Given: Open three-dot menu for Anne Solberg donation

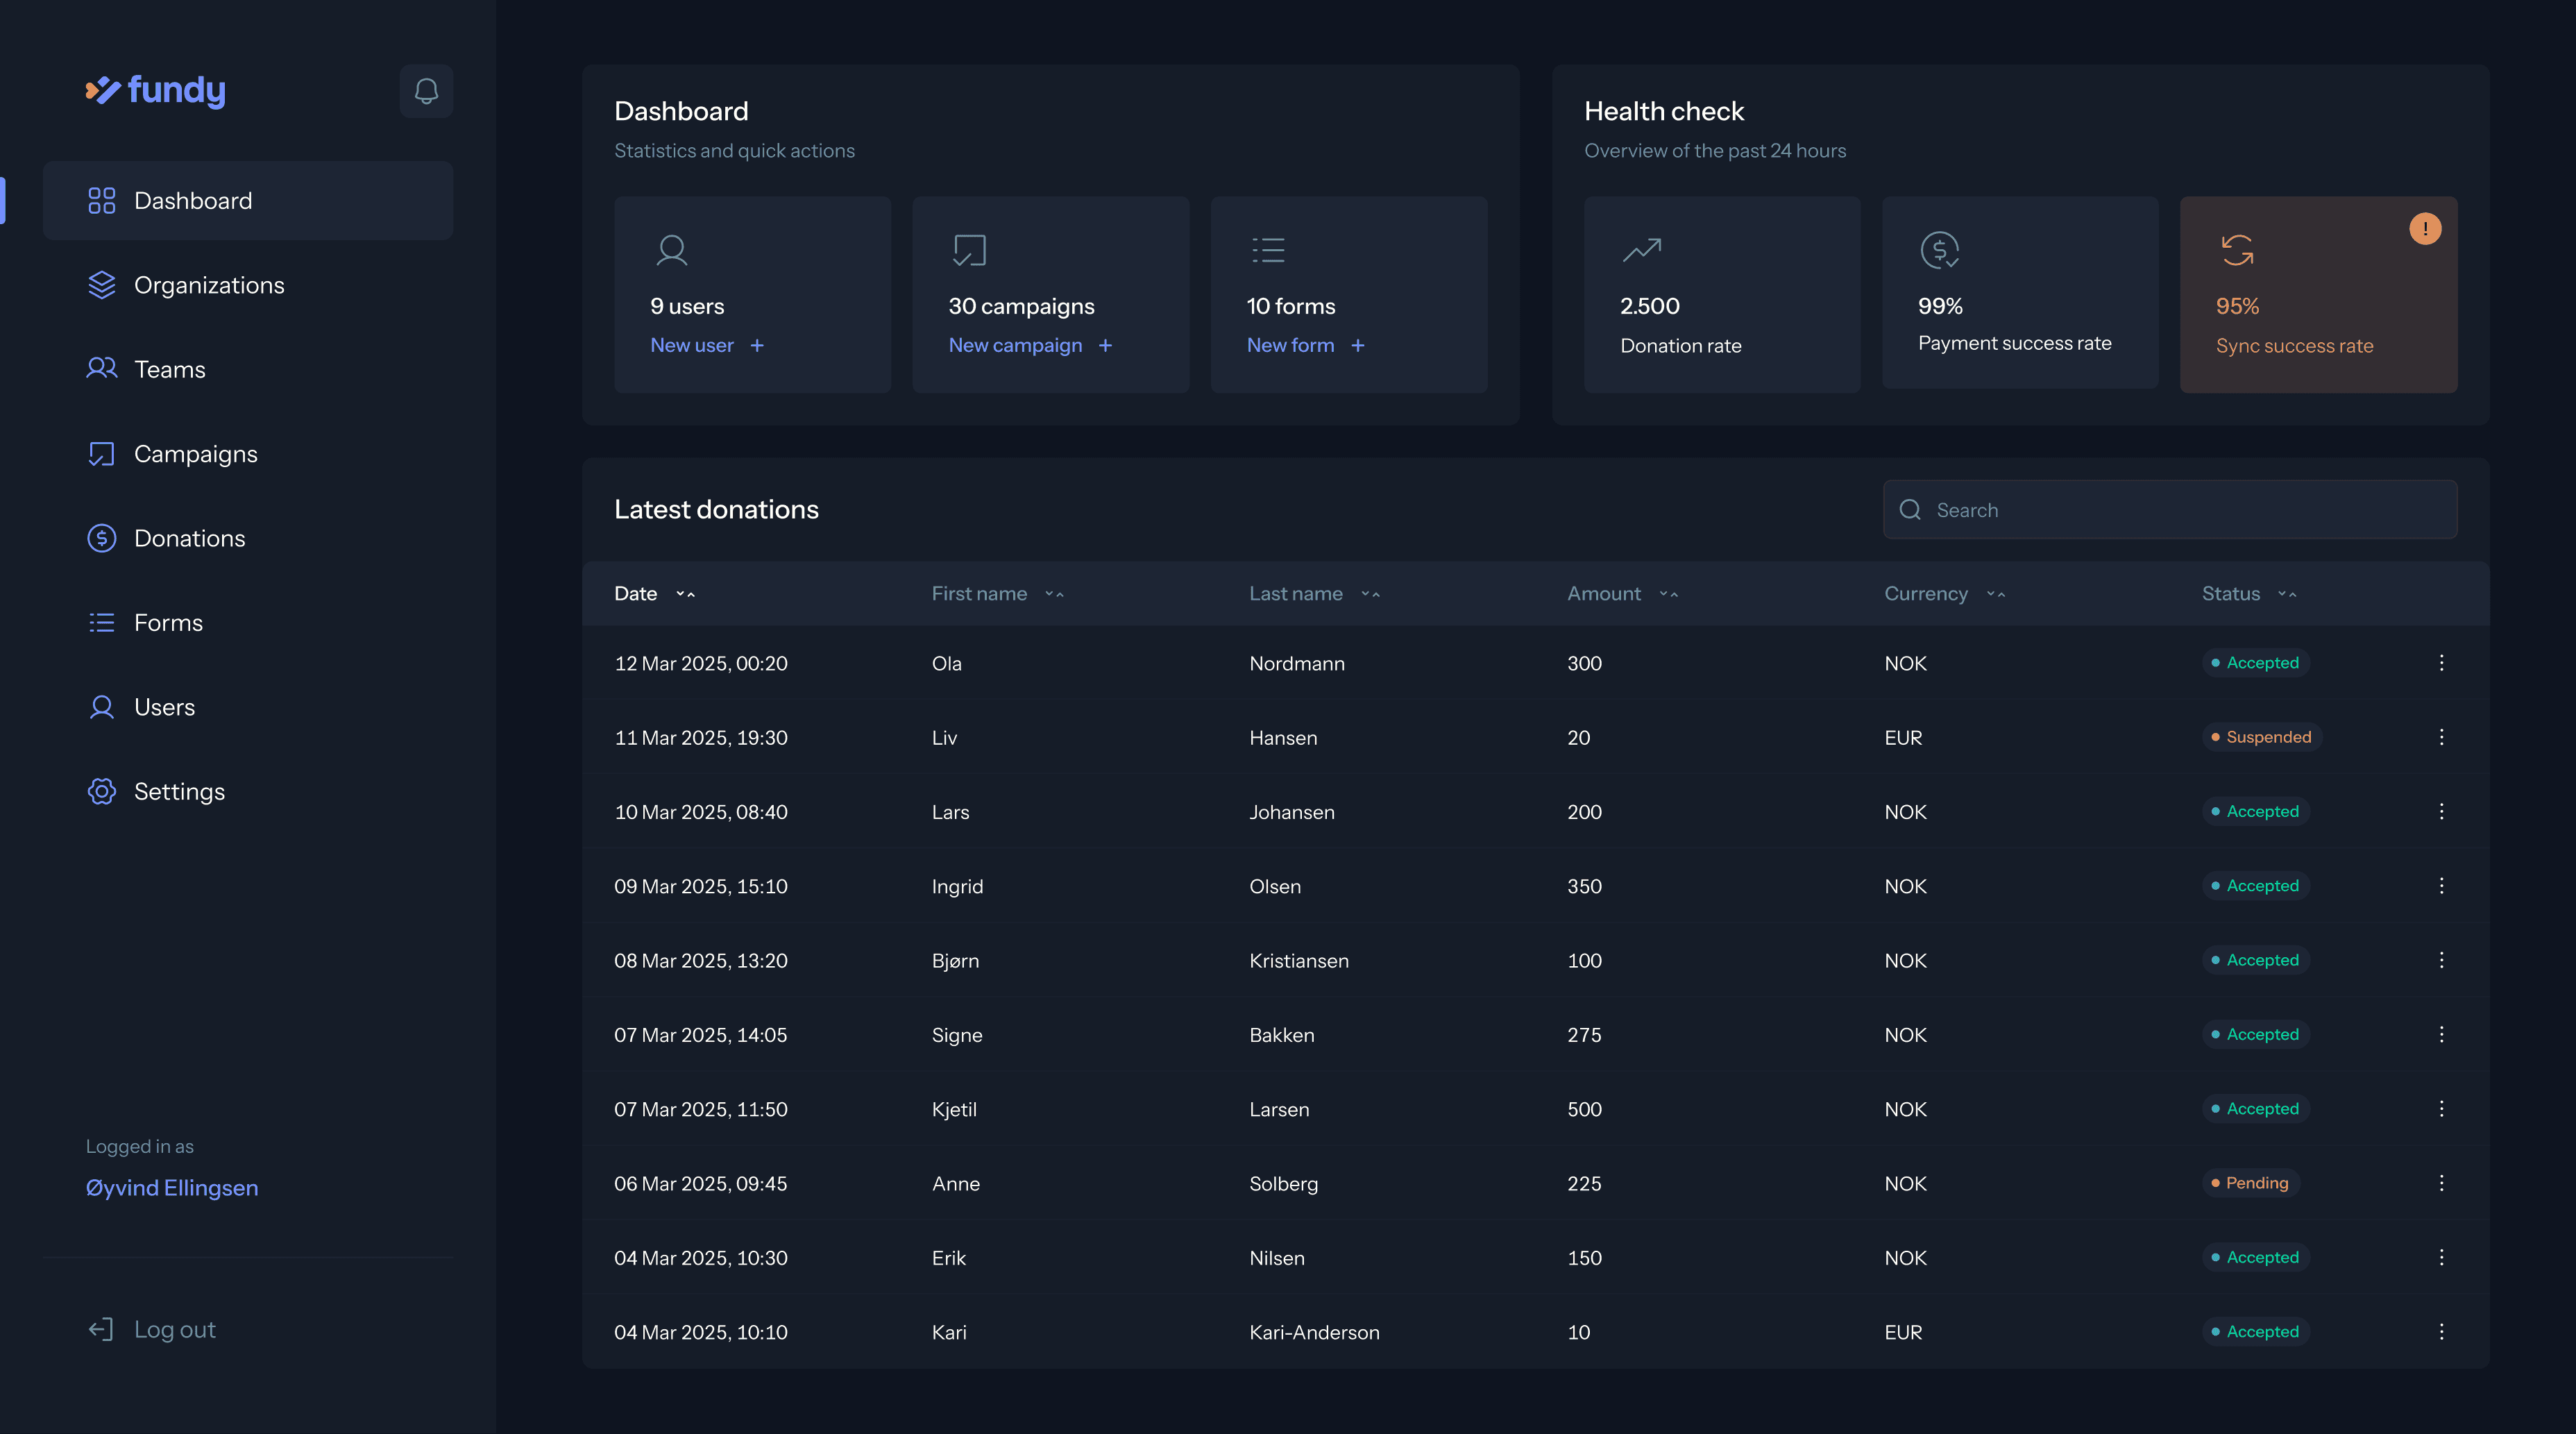Looking at the screenshot, I should tap(2441, 1183).
